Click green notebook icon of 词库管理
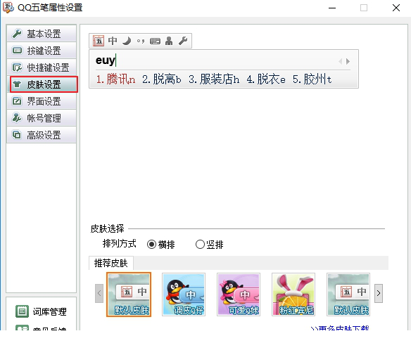 pyautogui.click(x=22, y=311)
